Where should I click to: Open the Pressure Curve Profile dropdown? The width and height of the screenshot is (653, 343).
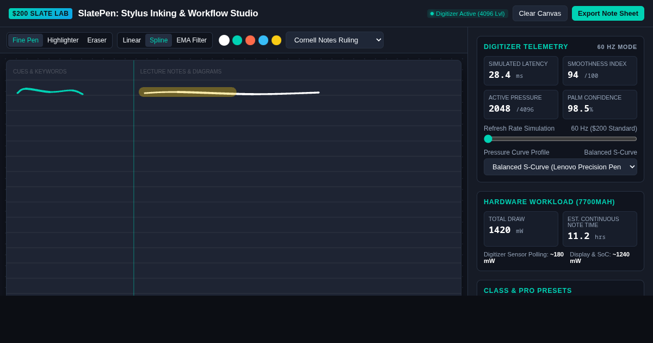[x=560, y=167]
